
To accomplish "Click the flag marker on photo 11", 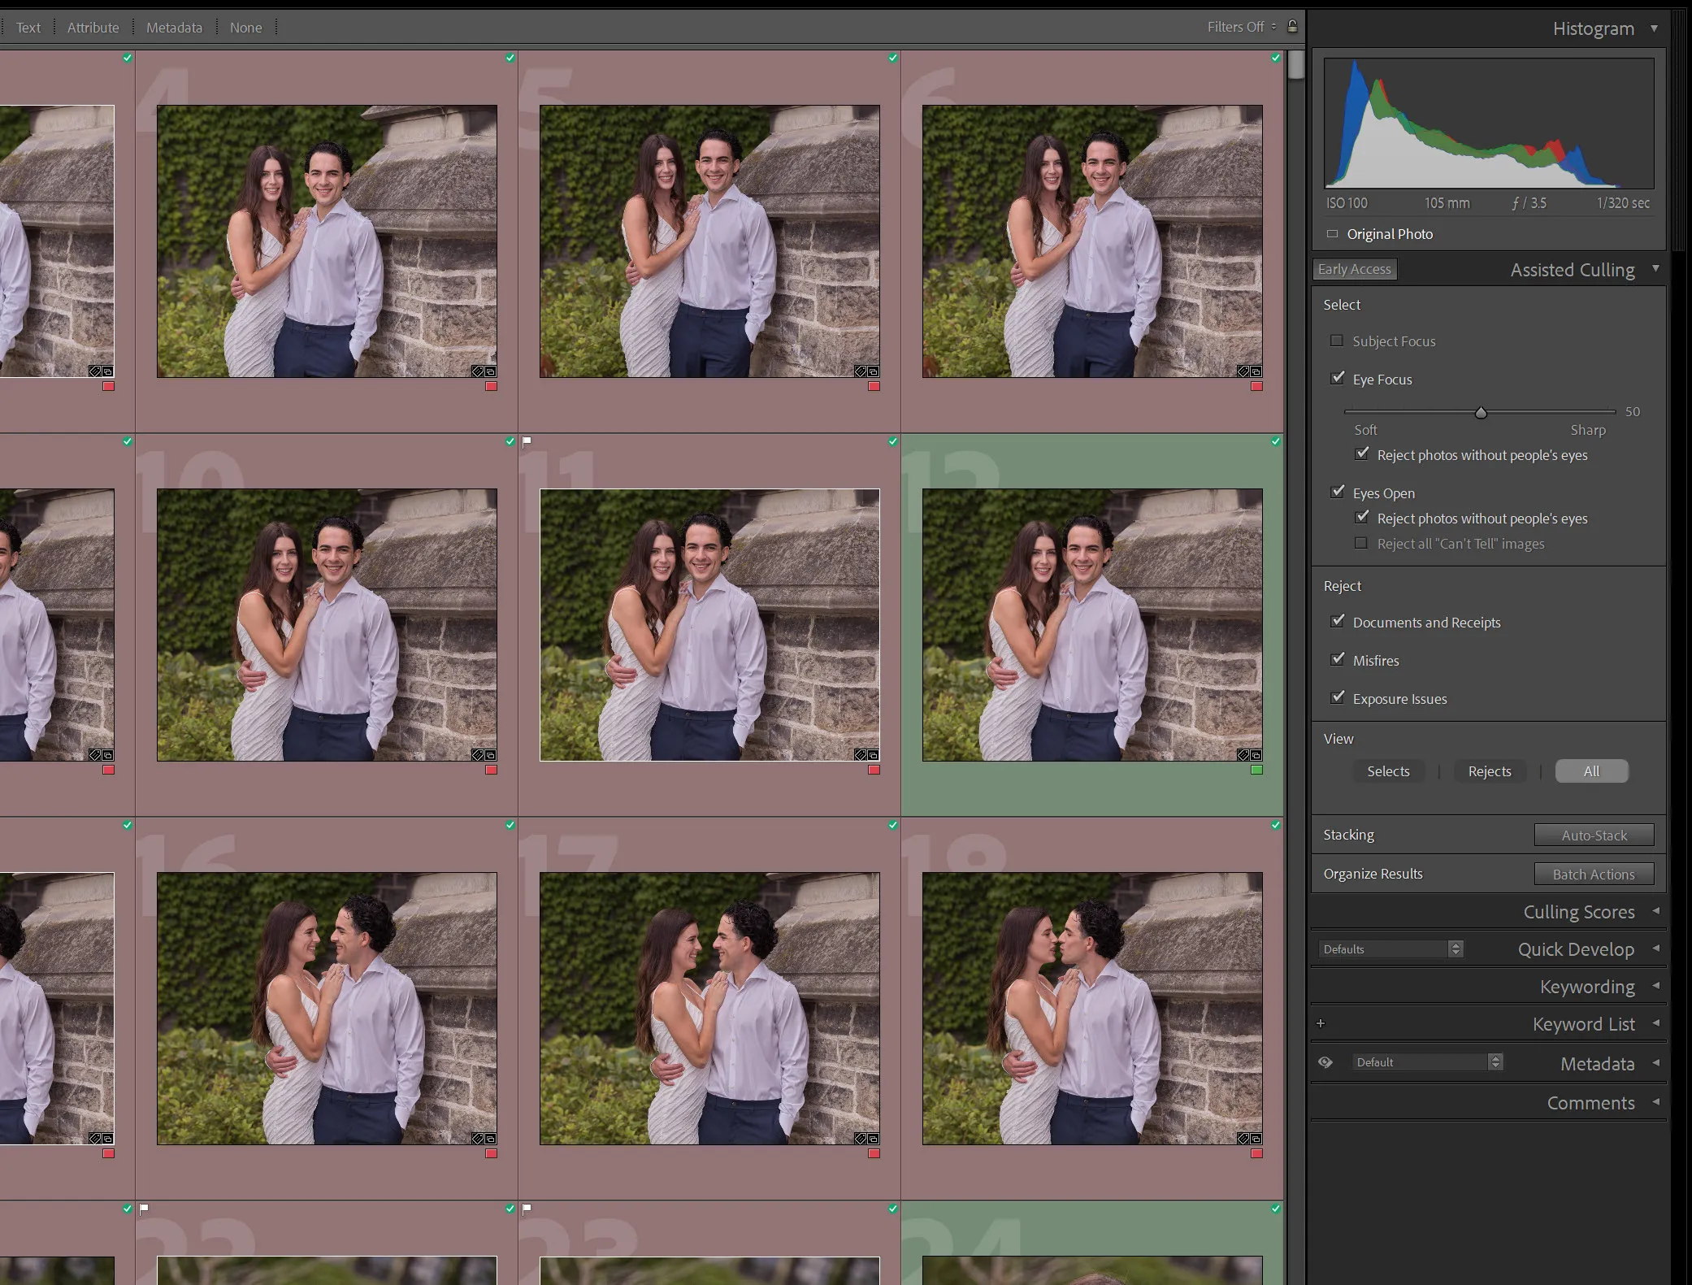I will pyautogui.click(x=528, y=441).
